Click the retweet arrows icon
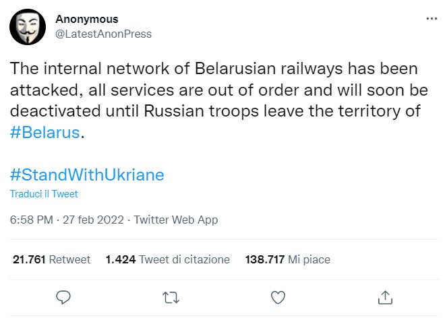445x324 pixels. pos(171,296)
